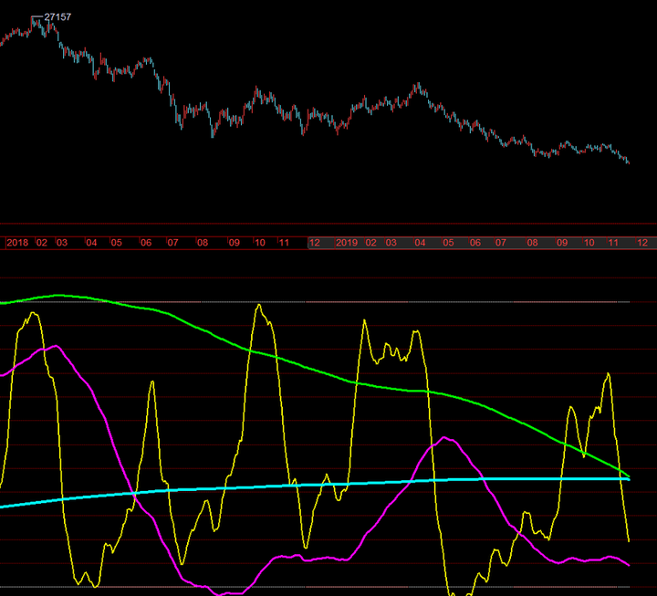Select month 09 of 2019 on timeline
The height and width of the screenshot is (596, 657).
[562, 243]
